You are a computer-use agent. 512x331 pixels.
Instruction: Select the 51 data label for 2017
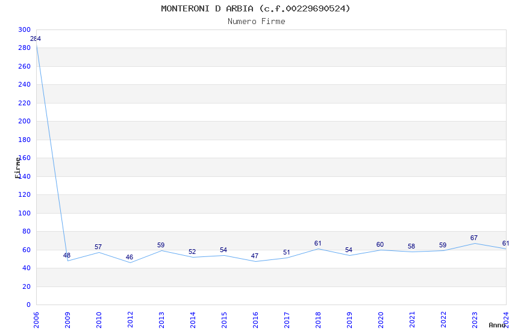[286, 252]
